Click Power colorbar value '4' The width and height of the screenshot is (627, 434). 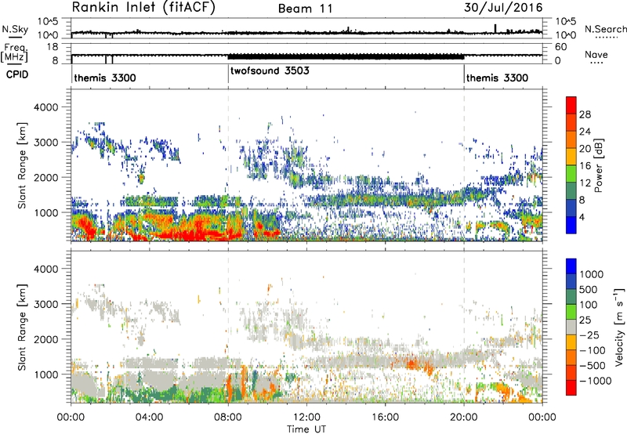coord(582,217)
